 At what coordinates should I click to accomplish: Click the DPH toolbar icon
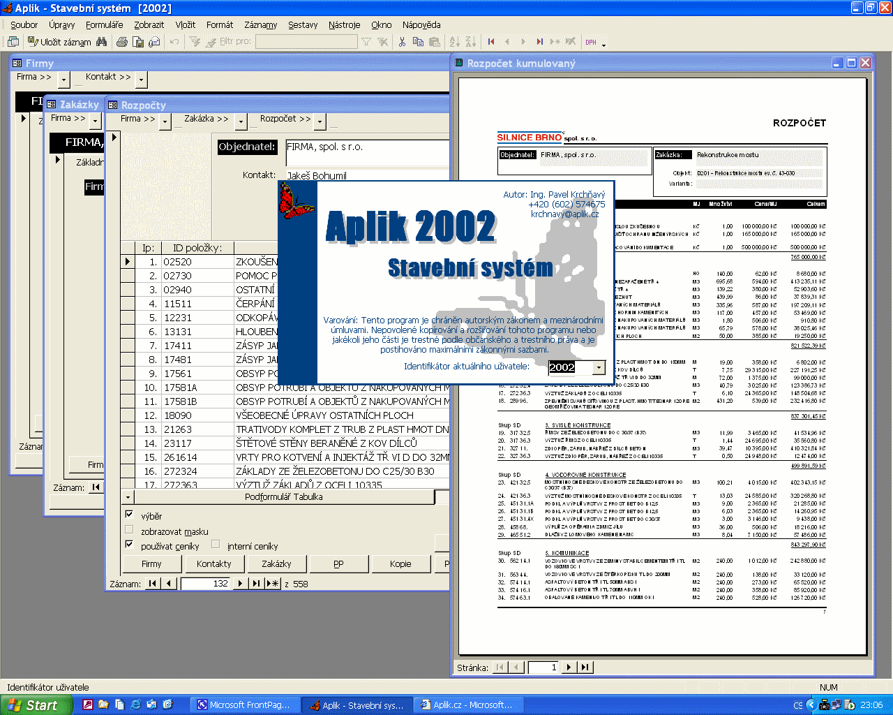(x=591, y=42)
